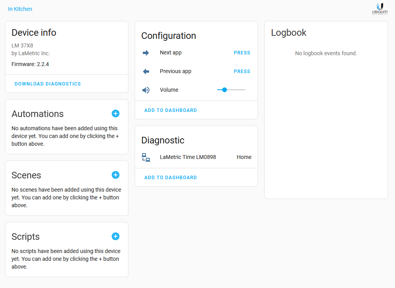Click the Volume speaker icon

tap(146, 90)
